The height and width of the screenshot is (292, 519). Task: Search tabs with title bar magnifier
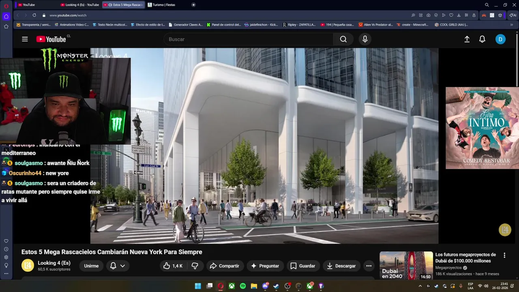pos(487,5)
